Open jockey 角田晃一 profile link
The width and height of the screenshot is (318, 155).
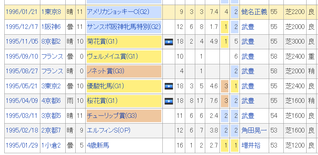(254, 130)
